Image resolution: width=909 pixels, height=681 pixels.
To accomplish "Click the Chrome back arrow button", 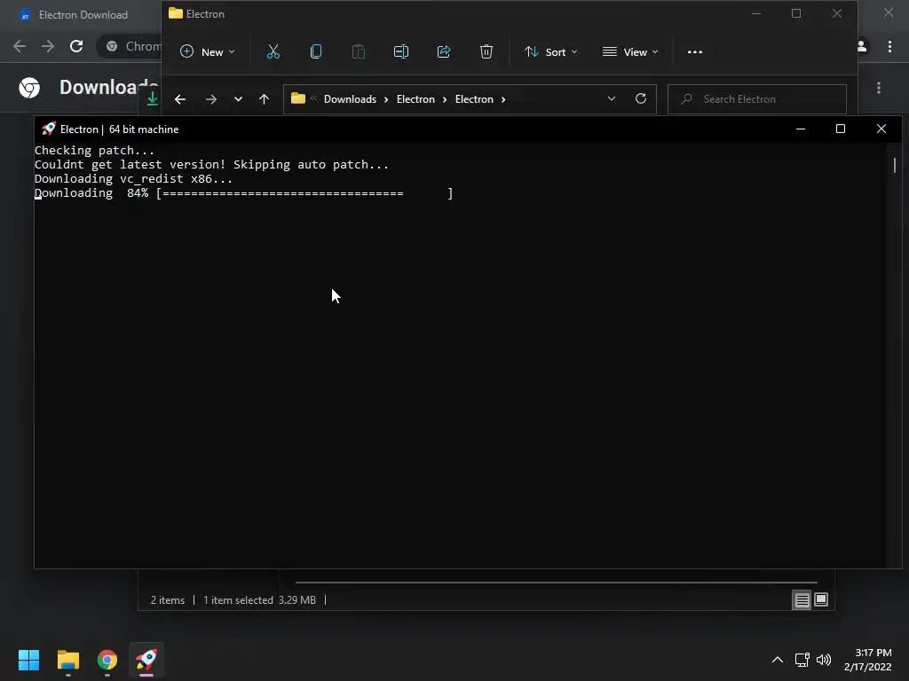I will coord(20,46).
